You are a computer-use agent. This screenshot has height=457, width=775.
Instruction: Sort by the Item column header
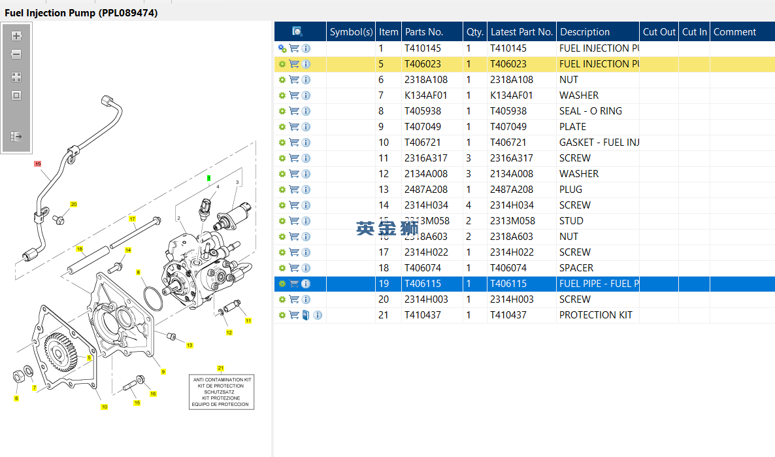(x=389, y=31)
